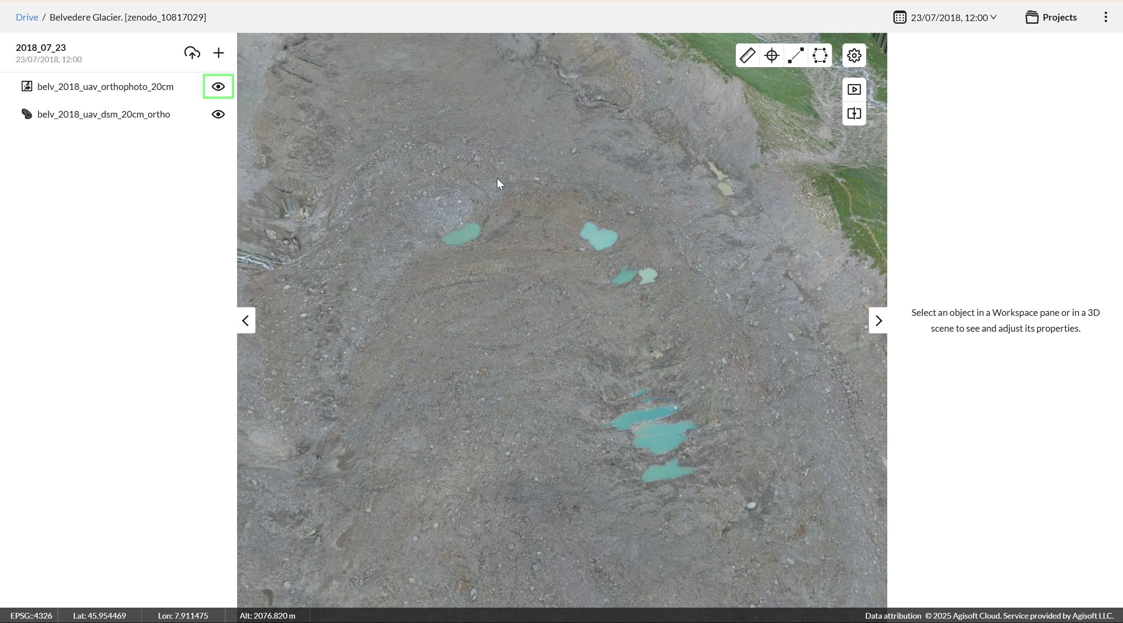
Task: Select the ruler measurement tool
Action: pos(747,55)
